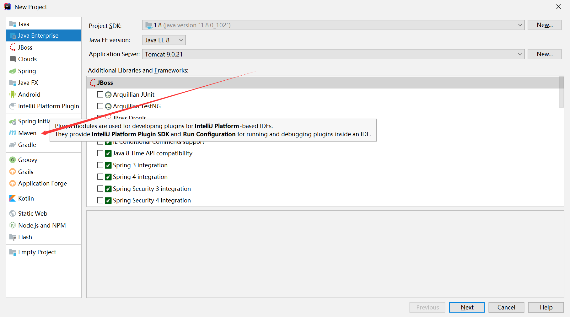The image size is (570, 317).
Task: Check Spring Security 3 integration box
Action: [x=100, y=189]
